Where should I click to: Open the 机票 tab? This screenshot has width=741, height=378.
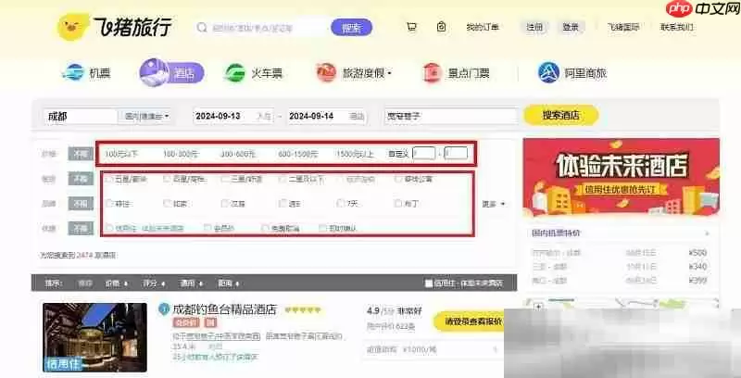pyautogui.click(x=86, y=73)
